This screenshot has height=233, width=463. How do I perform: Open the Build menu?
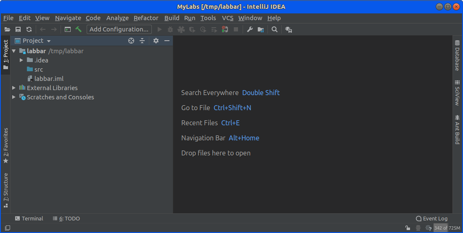(172, 18)
